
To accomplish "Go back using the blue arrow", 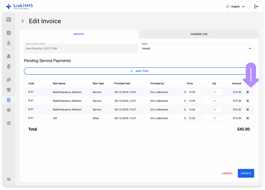I will click(23, 21).
